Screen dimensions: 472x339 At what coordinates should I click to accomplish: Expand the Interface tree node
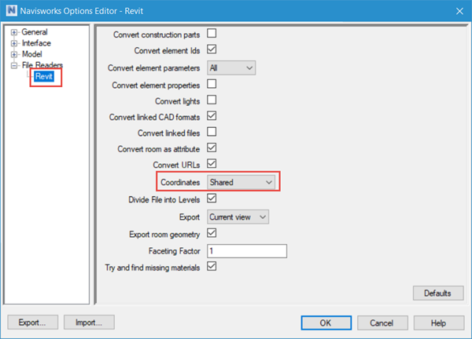(x=14, y=43)
